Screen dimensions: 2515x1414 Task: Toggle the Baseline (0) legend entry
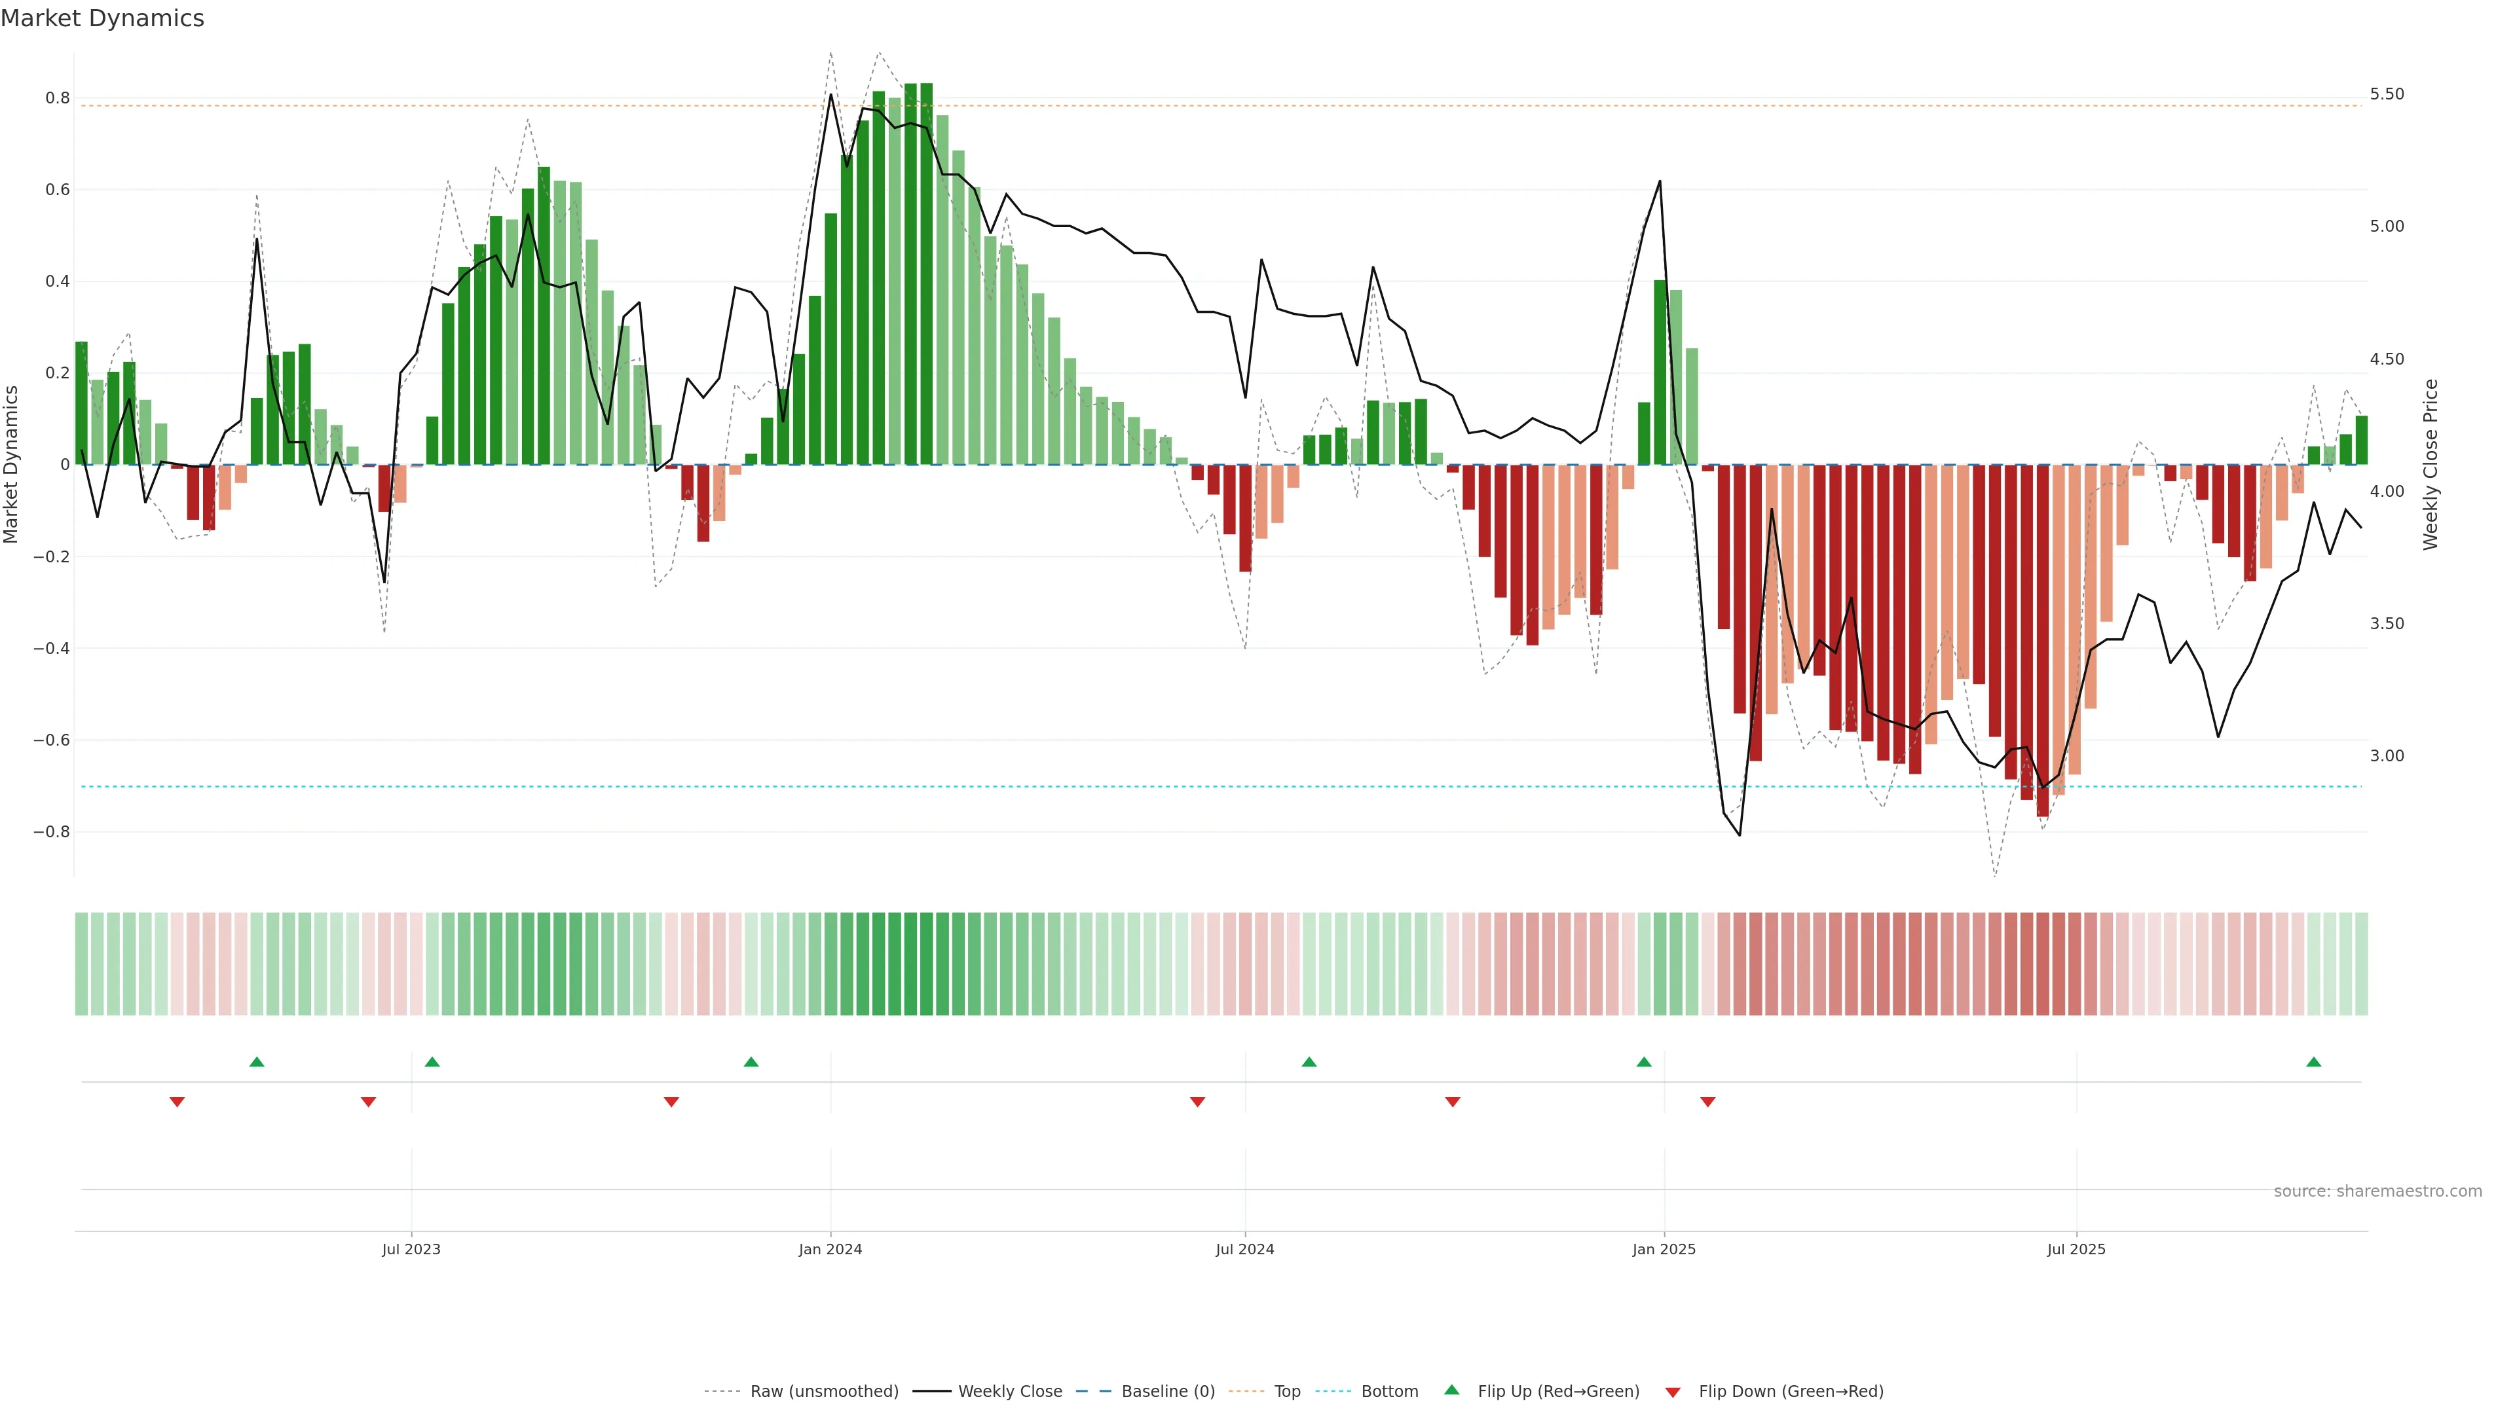tap(1168, 1390)
